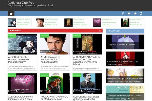
Task: Click the Latest Posts heading
Action: pyautogui.click(x=14, y=31)
